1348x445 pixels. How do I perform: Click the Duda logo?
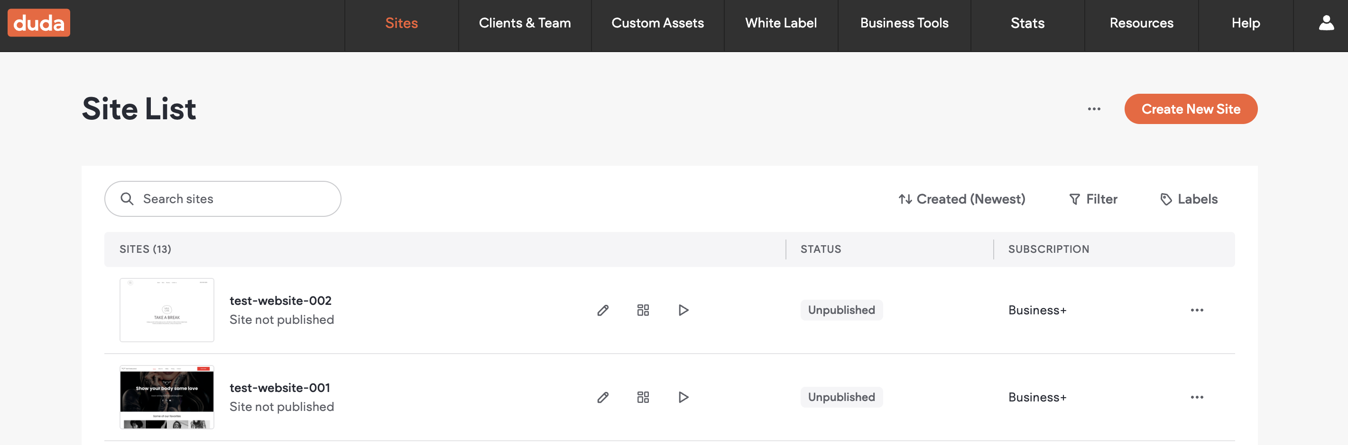click(x=39, y=23)
